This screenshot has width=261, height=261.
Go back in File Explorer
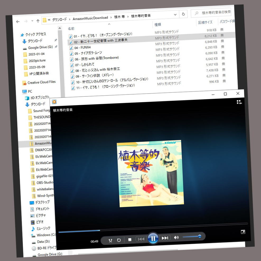[18, 22]
